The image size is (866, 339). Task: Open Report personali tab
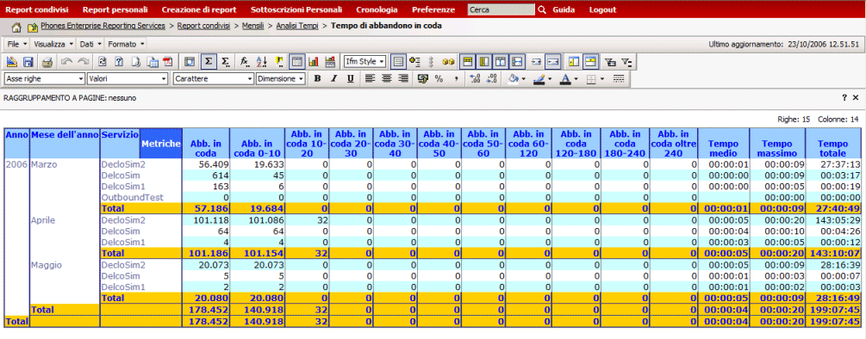click(x=115, y=10)
